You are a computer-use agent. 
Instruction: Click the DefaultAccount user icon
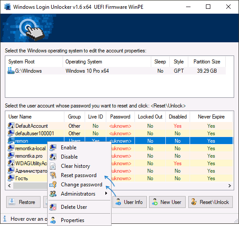click(x=11, y=126)
